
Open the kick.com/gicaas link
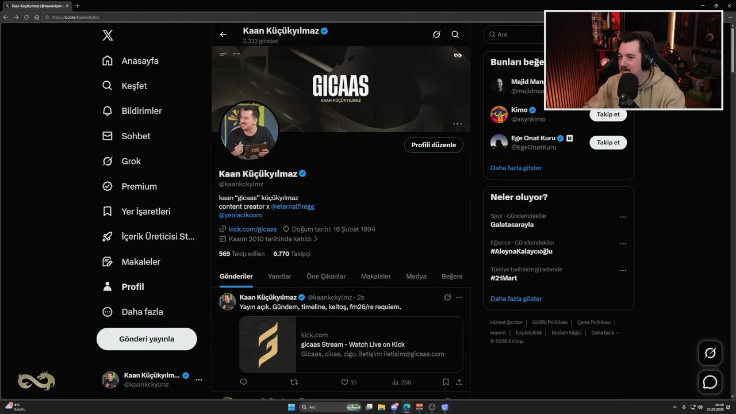[x=252, y=229]
